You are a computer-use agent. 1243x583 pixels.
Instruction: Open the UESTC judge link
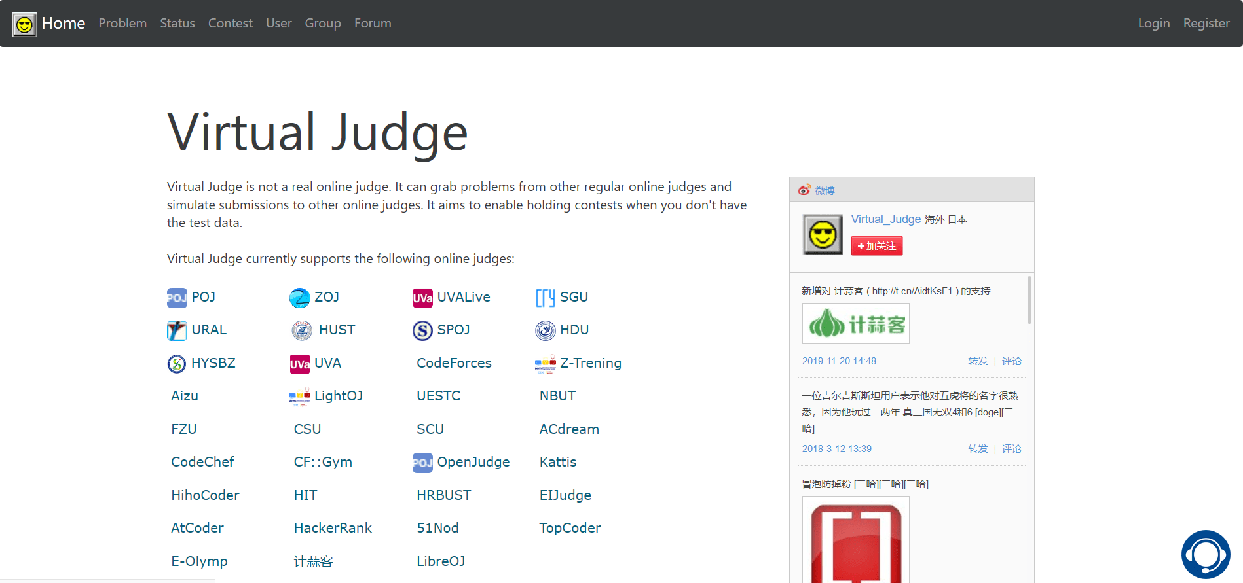(x=438, y=396)
